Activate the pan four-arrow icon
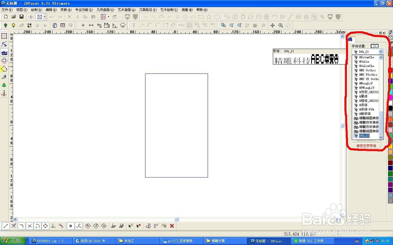The width and height of the screenshot is (393, 245). click(272, 25)
